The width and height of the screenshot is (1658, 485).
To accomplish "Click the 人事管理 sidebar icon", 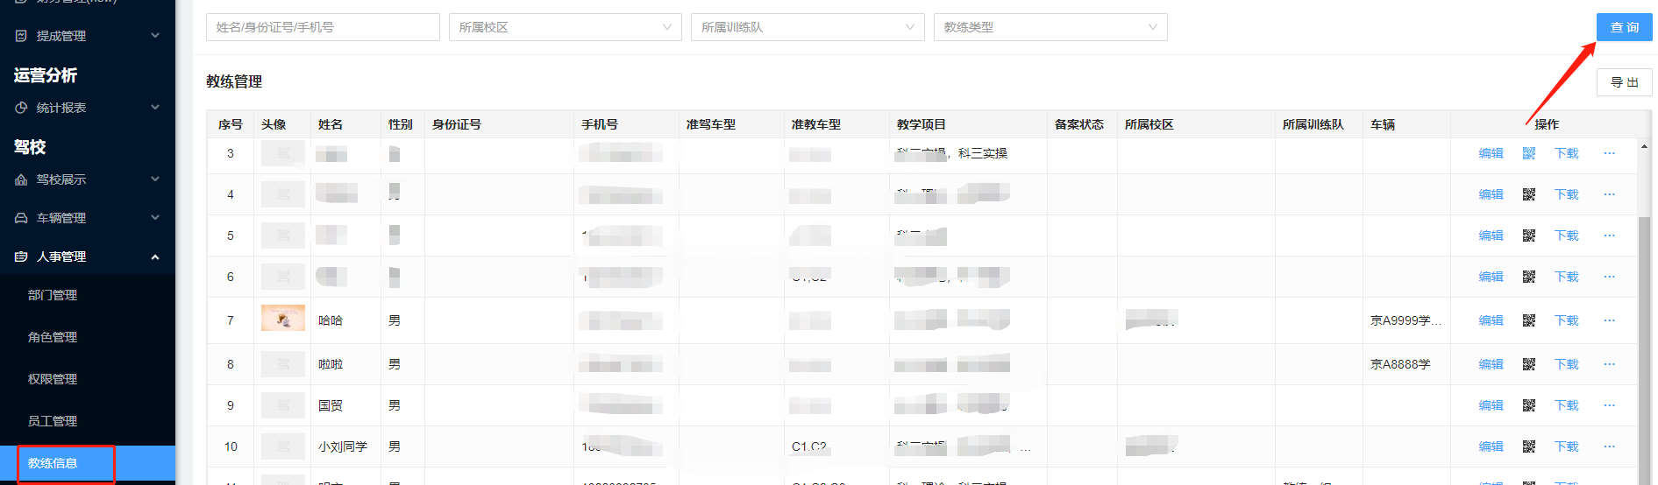I will (21, 257).
